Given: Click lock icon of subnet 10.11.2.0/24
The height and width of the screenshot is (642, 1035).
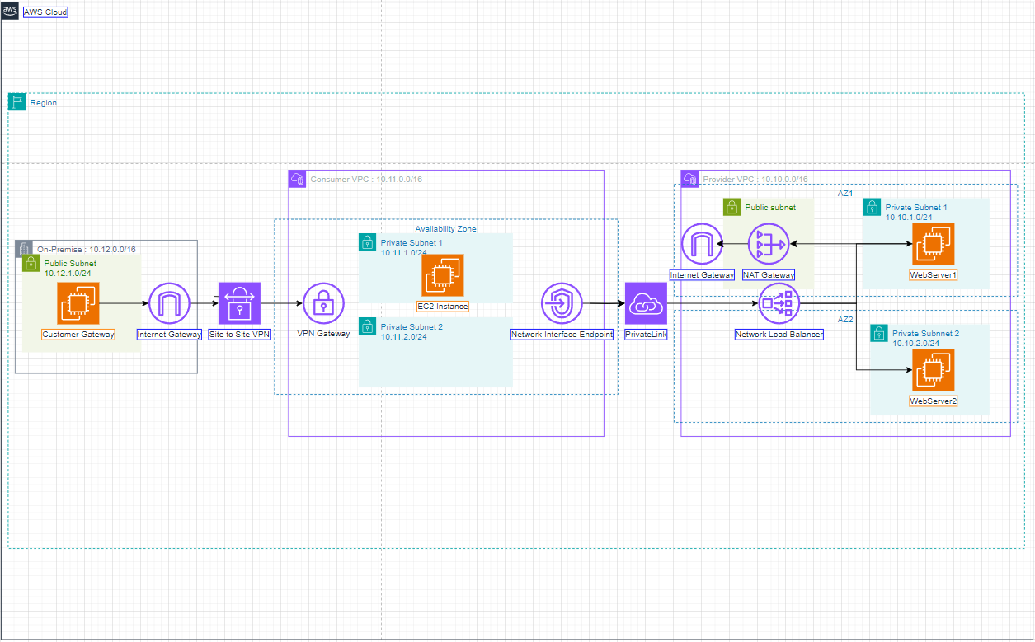Looking at the screenshot, I should click(x=368, y=326).
